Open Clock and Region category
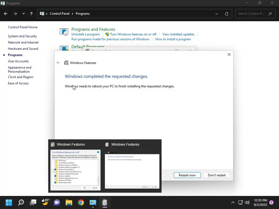 20,77
